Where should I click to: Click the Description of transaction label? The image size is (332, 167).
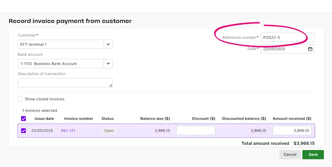pos(42,74)
